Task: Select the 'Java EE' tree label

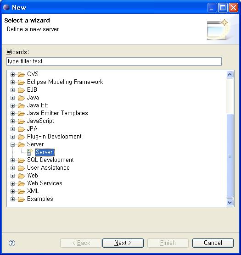Action: tap(38, 105)
